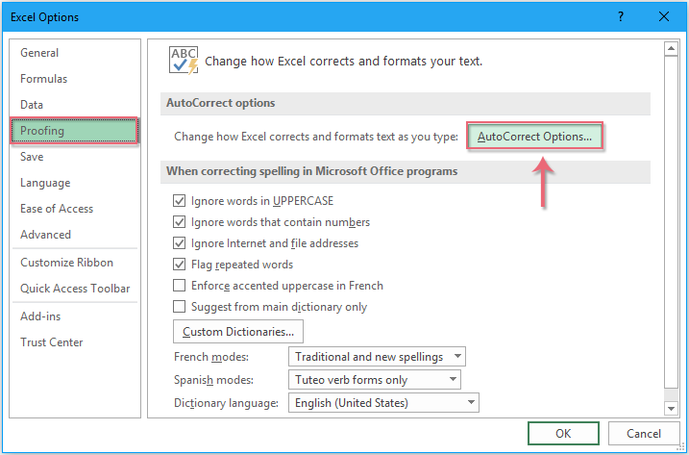
Task: Click the scrollbar up arrow
Action: click(671, 48)
